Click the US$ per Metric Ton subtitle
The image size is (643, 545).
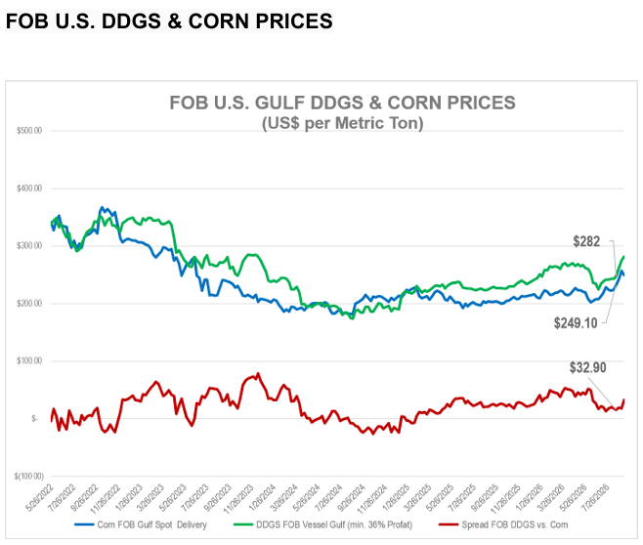pyautogui.click(x=342, y=123)
